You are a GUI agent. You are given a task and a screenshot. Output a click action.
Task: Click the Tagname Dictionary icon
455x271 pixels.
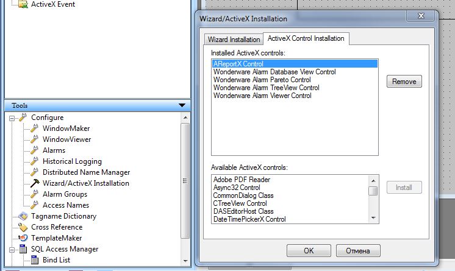pyautogui.click(x=23, y=216)
